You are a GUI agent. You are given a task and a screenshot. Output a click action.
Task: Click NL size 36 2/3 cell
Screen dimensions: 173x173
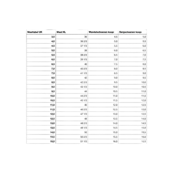point(72,41)
